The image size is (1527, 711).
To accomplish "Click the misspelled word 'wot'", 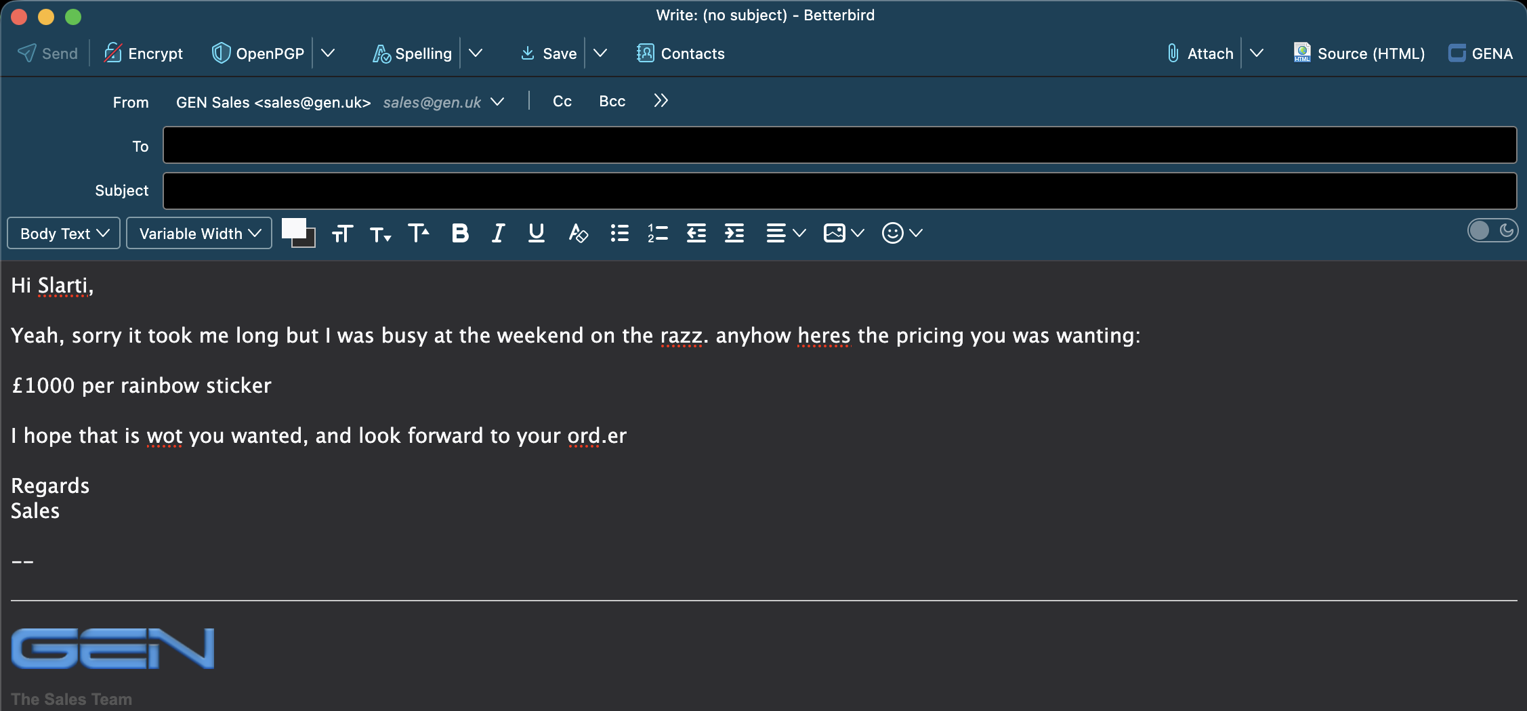I will coord(164,436).
